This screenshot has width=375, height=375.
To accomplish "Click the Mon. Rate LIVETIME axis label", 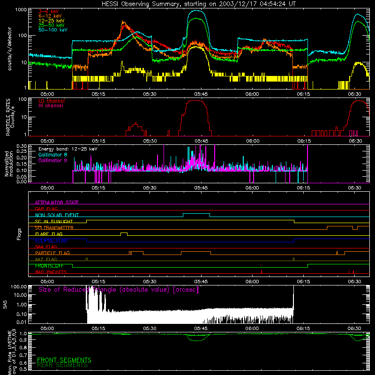I will pos(12,352).
